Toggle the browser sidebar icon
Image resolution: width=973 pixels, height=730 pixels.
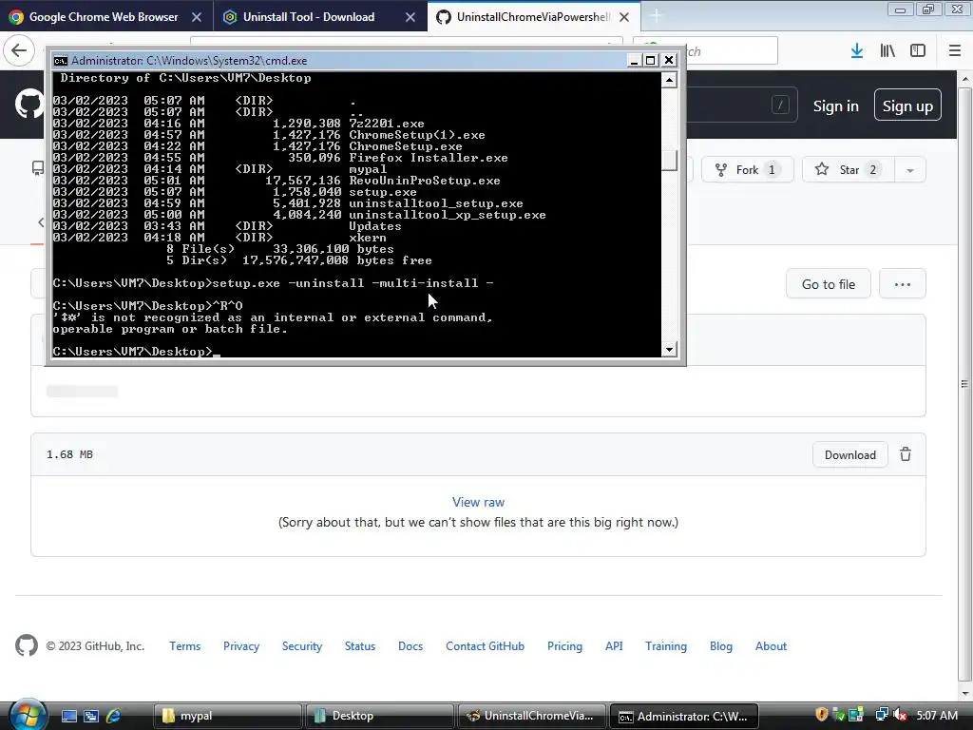pos(918,51)
